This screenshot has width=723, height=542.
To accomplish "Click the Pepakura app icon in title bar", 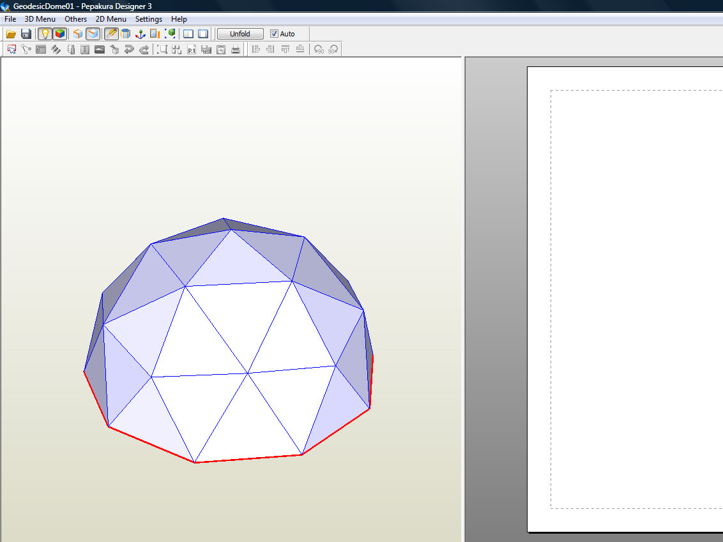I will 6,6.
